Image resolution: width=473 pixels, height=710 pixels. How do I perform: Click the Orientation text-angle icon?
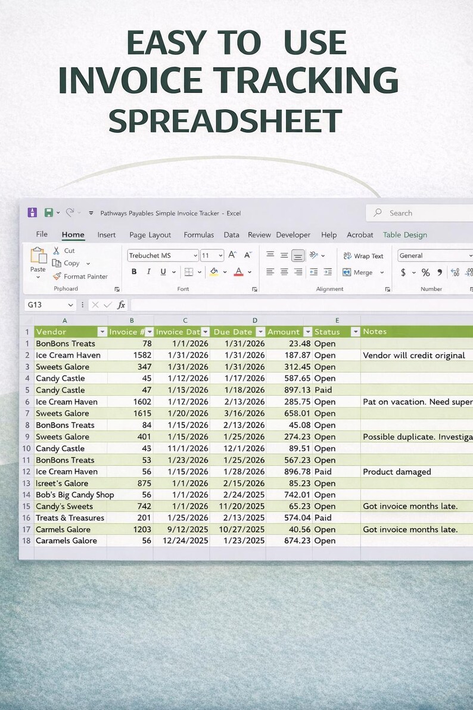pos(314,255)
